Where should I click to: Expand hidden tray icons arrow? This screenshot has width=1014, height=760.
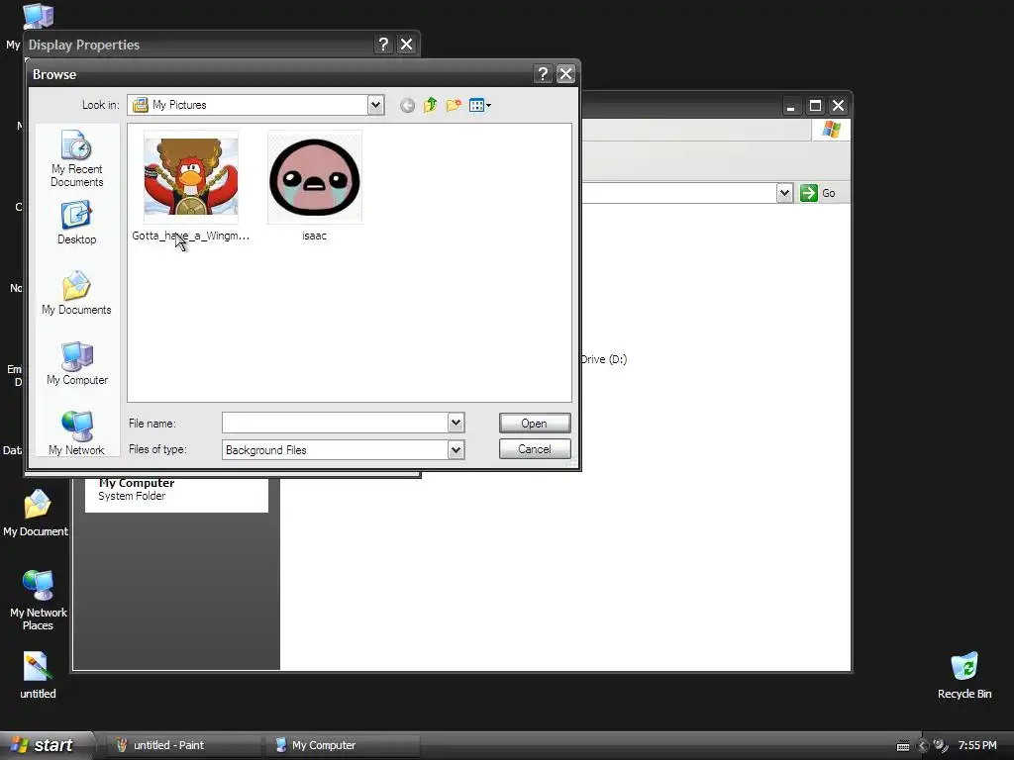click(x=923, y=746)
